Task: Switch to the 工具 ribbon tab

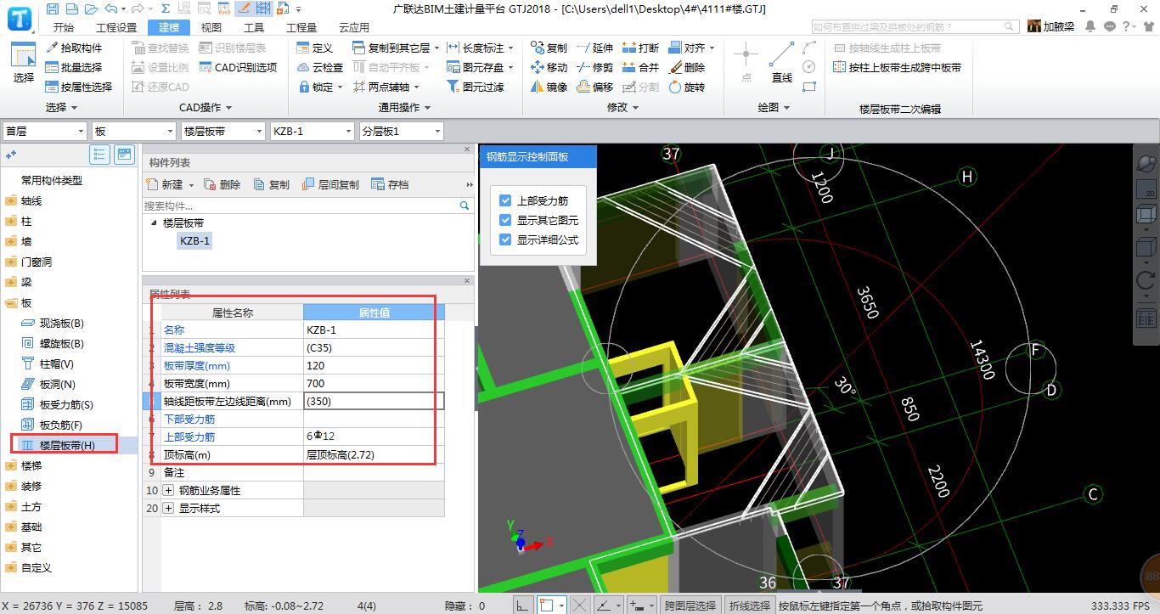Action: tap(254, 27)
